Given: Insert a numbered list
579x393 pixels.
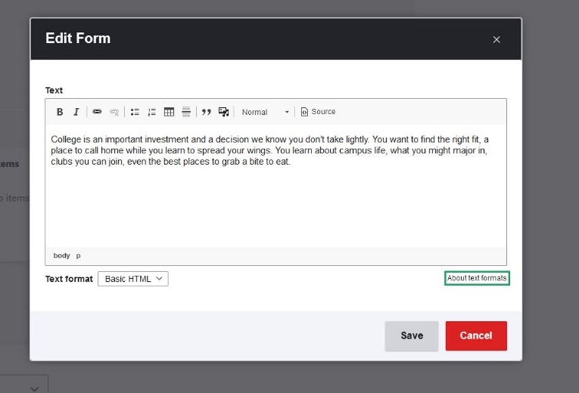Looking at the screenshot, I should coord(151,111).
